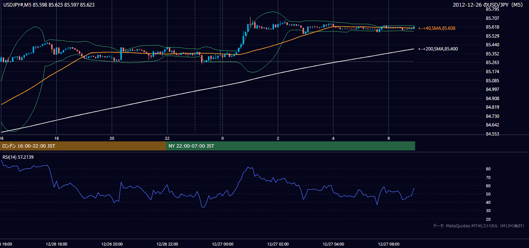Select the white 200 SMA label 85.400
Screen dimensions: 529x248
438,49
